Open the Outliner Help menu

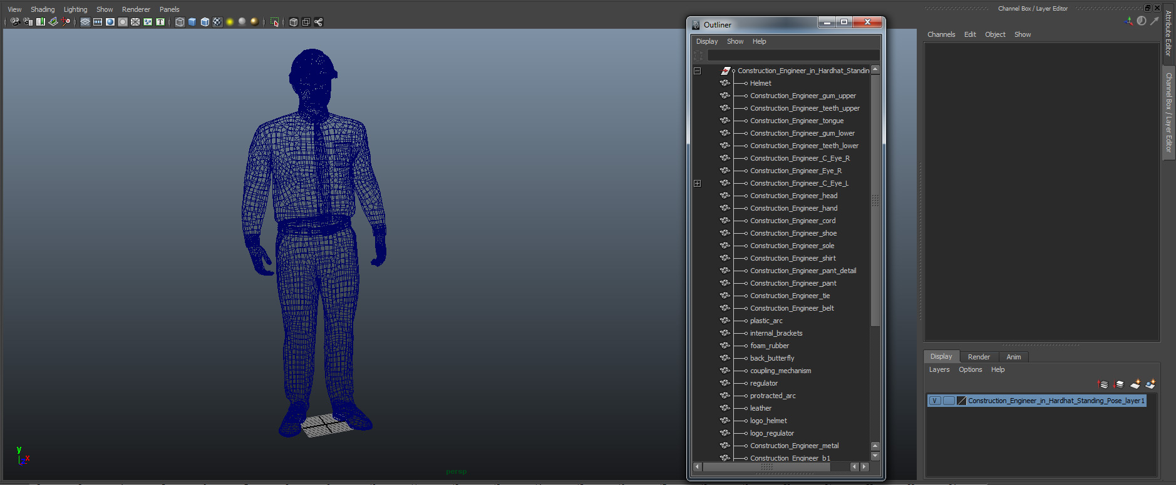pos(759,41)
